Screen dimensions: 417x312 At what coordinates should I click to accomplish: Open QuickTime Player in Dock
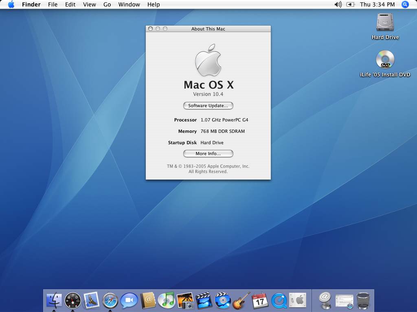(279, 301)
